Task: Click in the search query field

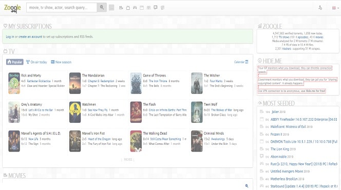Action: (x=62, y=7)
